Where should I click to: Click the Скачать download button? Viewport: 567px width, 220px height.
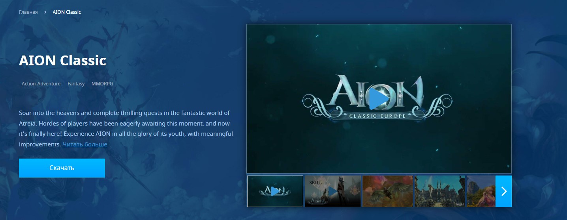click(x=62, y=168)
